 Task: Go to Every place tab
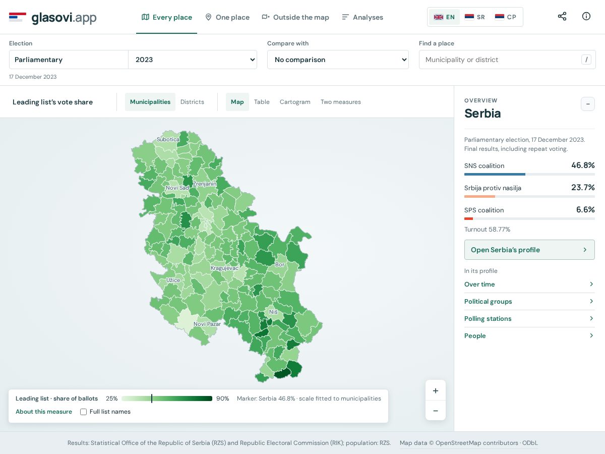[x=166, y=17]
